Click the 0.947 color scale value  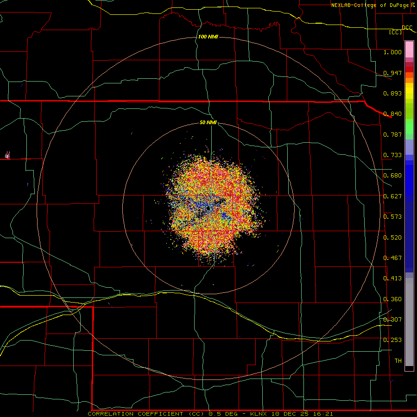[x=392, y=73]
